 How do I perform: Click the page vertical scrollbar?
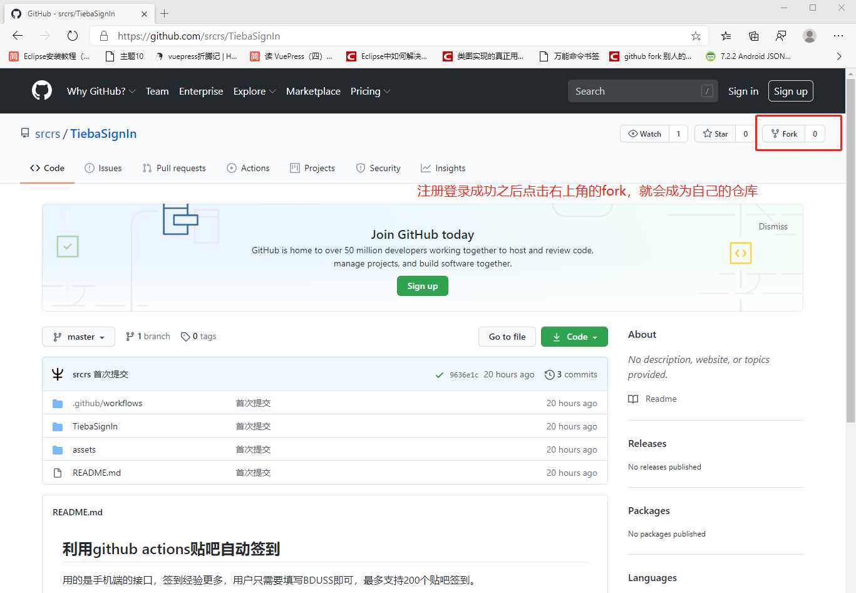point(850,250)
